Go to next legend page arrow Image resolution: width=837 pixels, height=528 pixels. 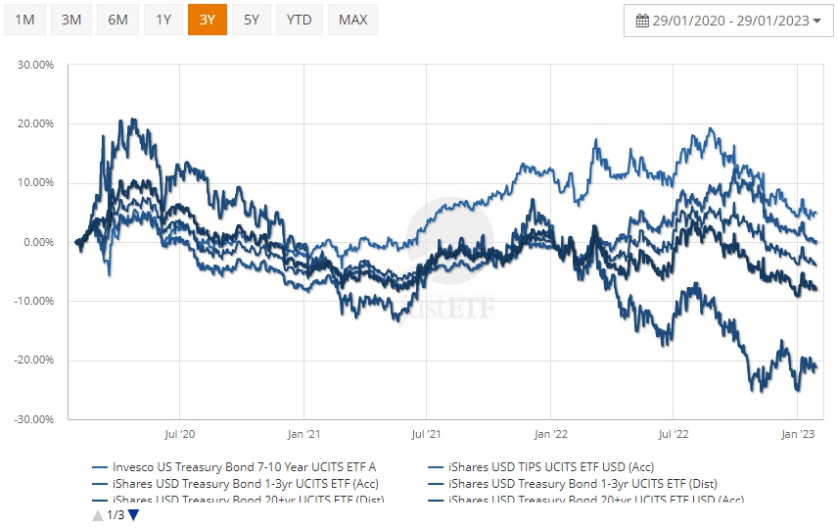click(134, 515)
